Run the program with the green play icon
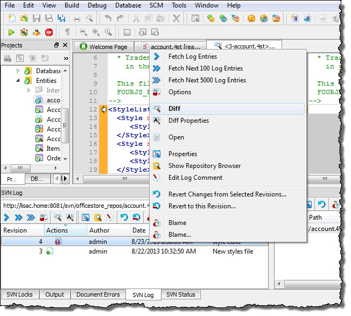This screenshot has height=316, width=351. (11, 32)
